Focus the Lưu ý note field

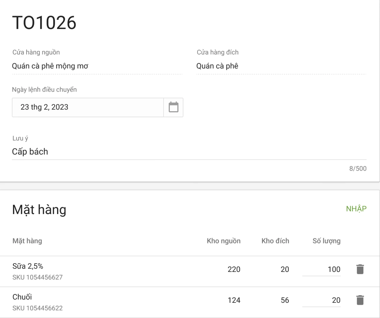pyautogui.click(x=189, y=152)
